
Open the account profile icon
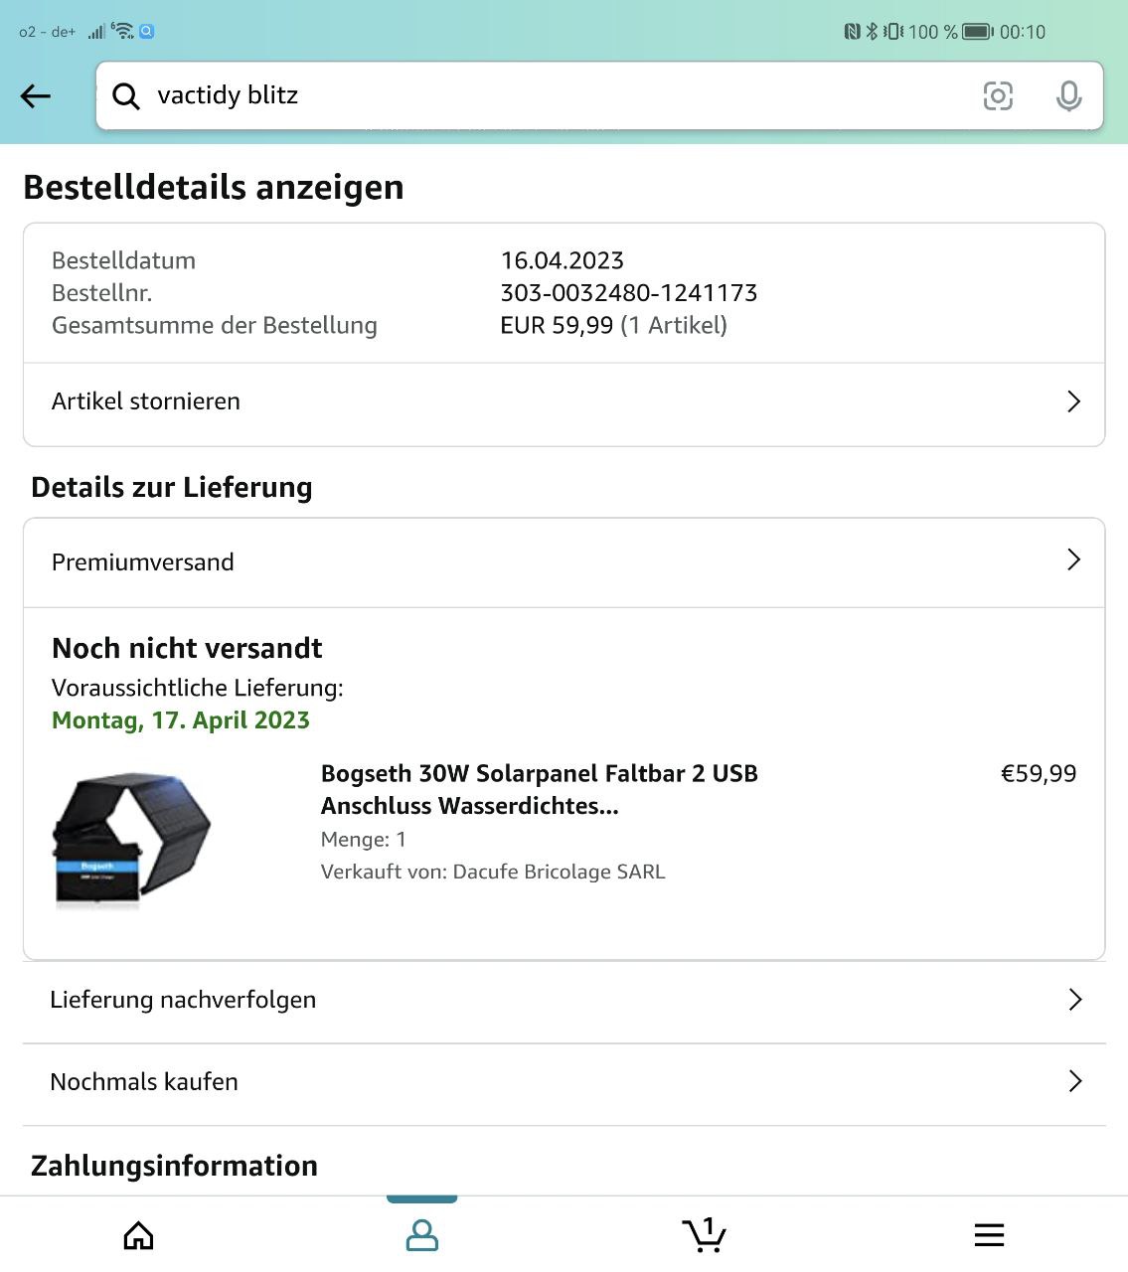tap(422, 1235)
